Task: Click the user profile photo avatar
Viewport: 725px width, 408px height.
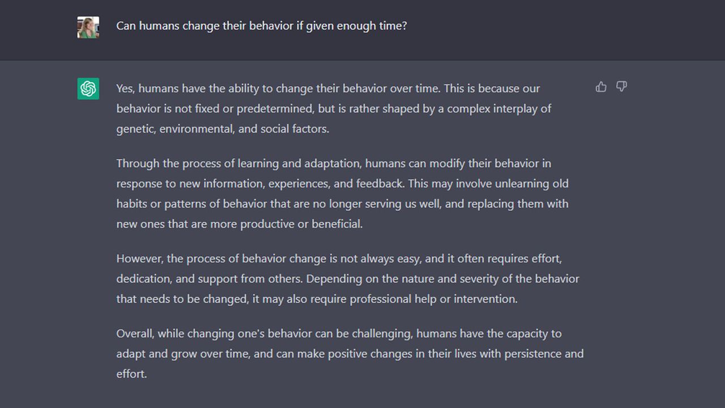Action: [x=88, y=27]
